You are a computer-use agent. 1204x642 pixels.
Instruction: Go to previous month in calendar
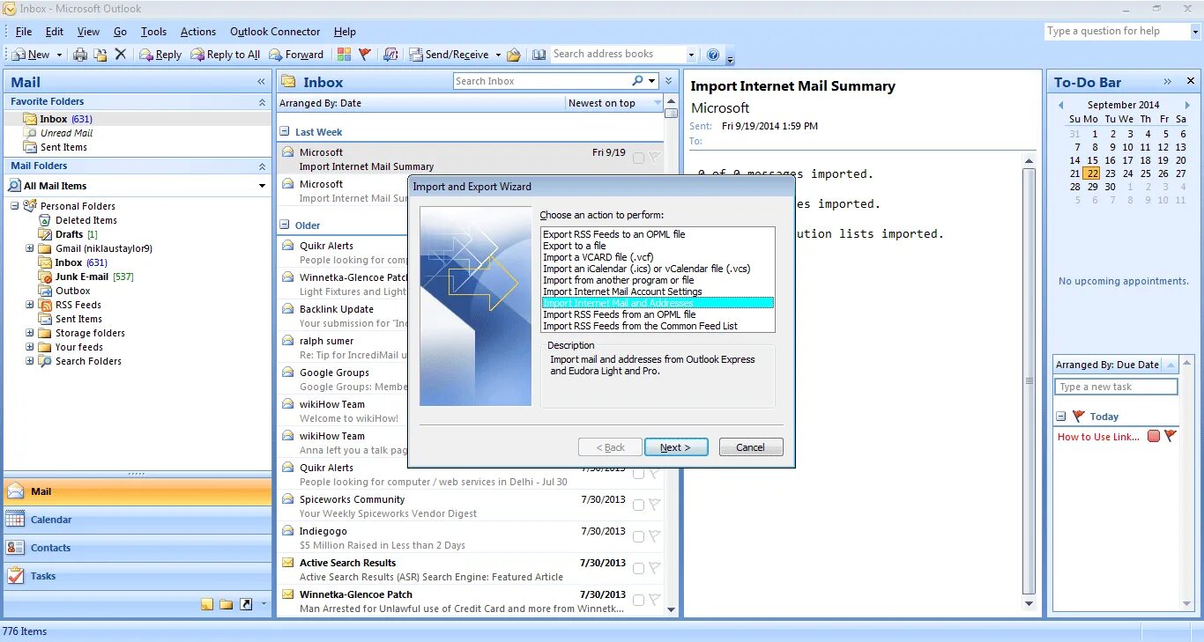click(x=1061, y=105)
